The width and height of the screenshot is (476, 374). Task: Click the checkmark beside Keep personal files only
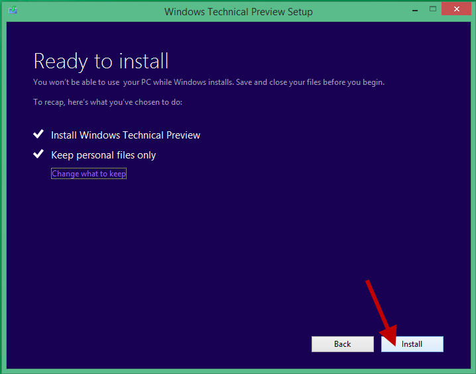[38, 154]
